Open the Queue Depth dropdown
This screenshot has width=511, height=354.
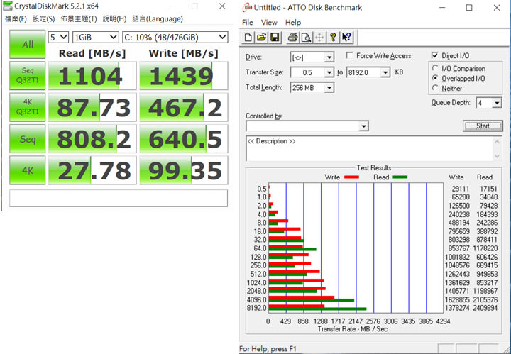click(496, 103)
